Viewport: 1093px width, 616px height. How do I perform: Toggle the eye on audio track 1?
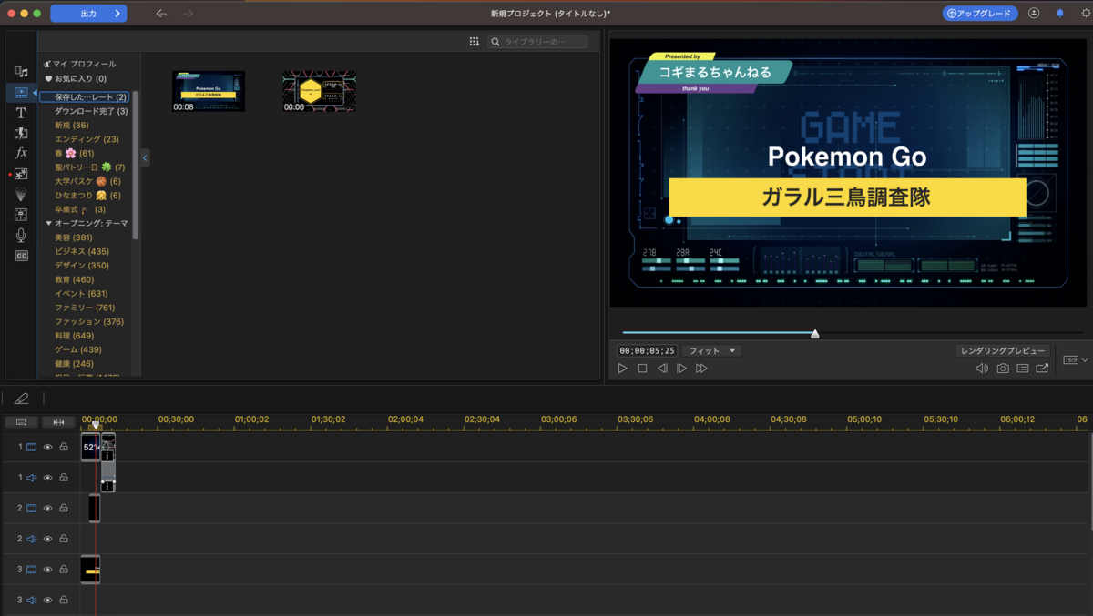[x=48, y=478]
